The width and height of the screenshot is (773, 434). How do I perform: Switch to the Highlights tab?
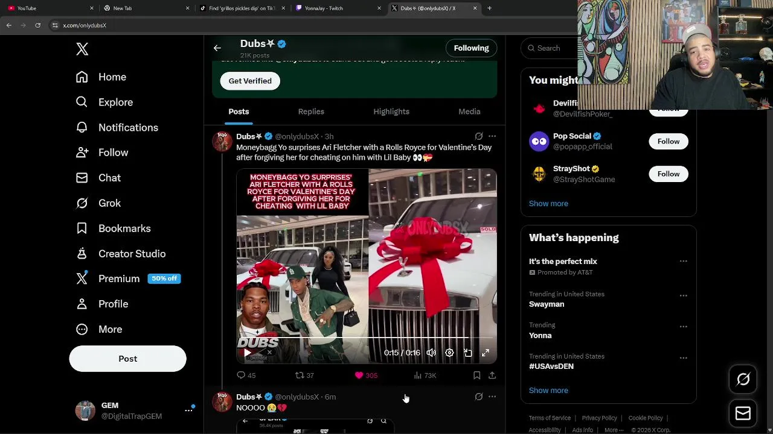tap(391, 112)
